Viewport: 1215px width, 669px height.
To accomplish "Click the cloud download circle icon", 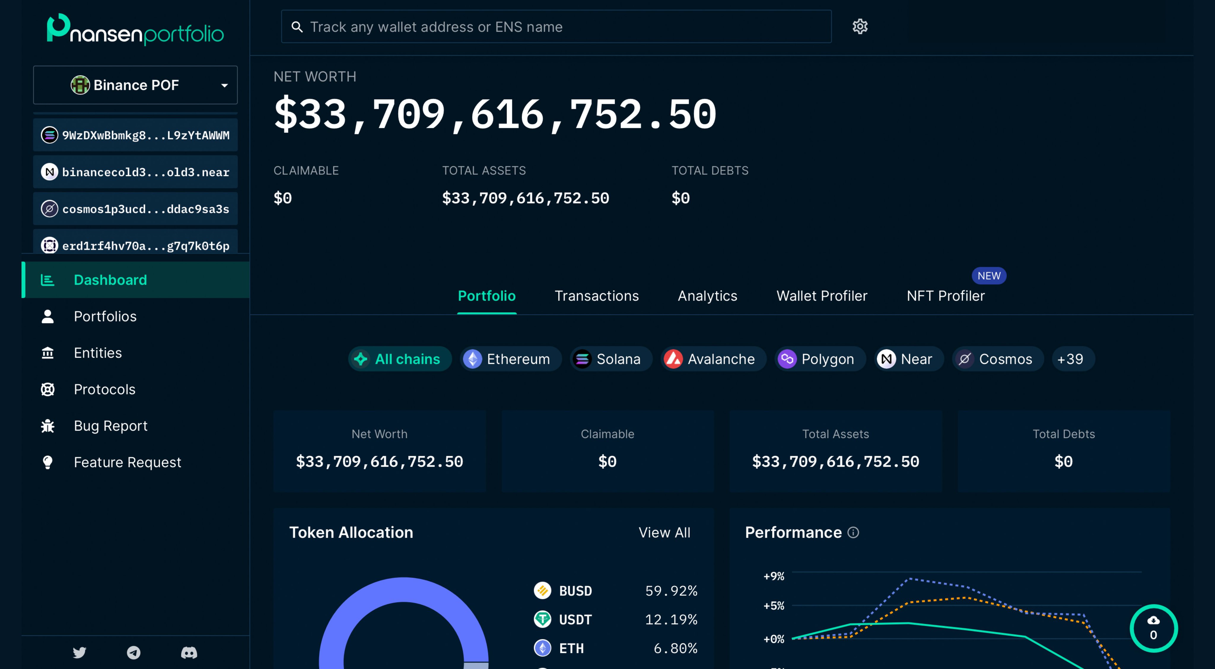I will (1153, 628).
